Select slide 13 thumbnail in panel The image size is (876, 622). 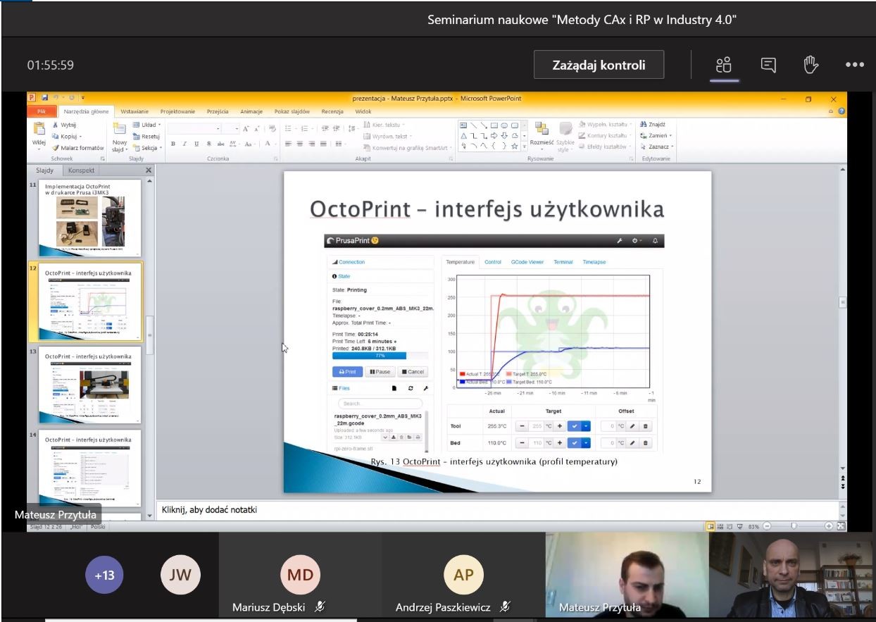[x=89, y=385]
